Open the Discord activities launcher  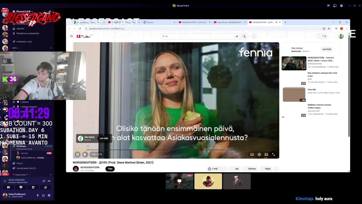(x=33, y=187)
